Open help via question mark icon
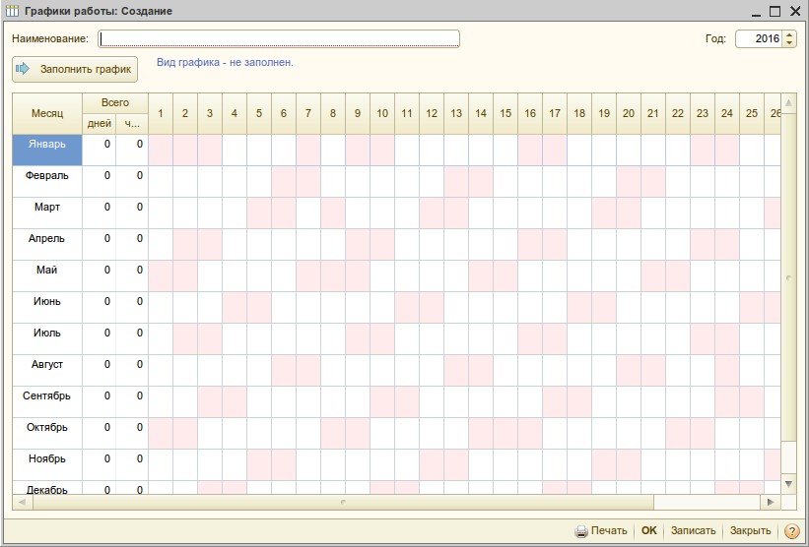The width and height of the screenshot is (809, 547). click(x=791, y=531)
